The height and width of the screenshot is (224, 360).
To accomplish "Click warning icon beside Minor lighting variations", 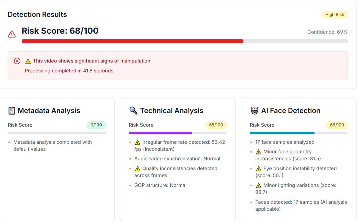I will [x=258, y=185].
